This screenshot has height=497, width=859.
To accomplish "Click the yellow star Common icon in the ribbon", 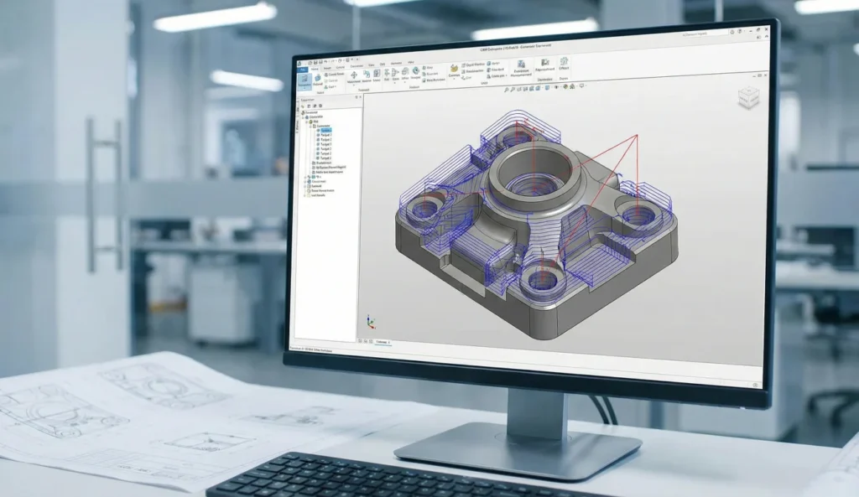I will point(453,69).
